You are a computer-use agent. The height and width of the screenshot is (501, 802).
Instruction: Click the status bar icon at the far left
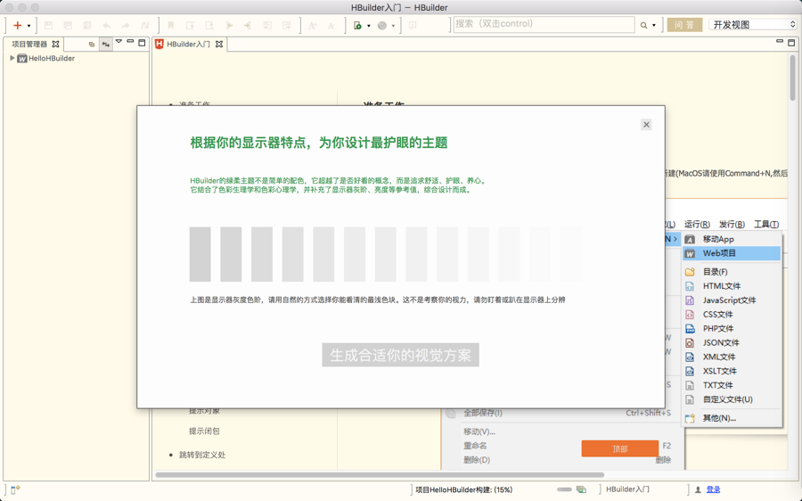pyautogui.click(x=15, y=490)
